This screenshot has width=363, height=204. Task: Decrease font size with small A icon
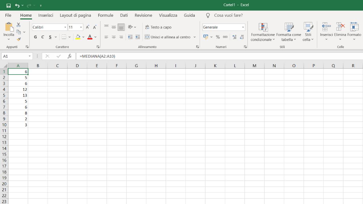point(95,27)
